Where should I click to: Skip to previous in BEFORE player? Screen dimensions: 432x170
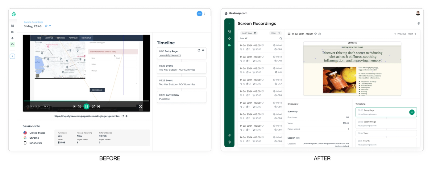click(x=74, y=106)
